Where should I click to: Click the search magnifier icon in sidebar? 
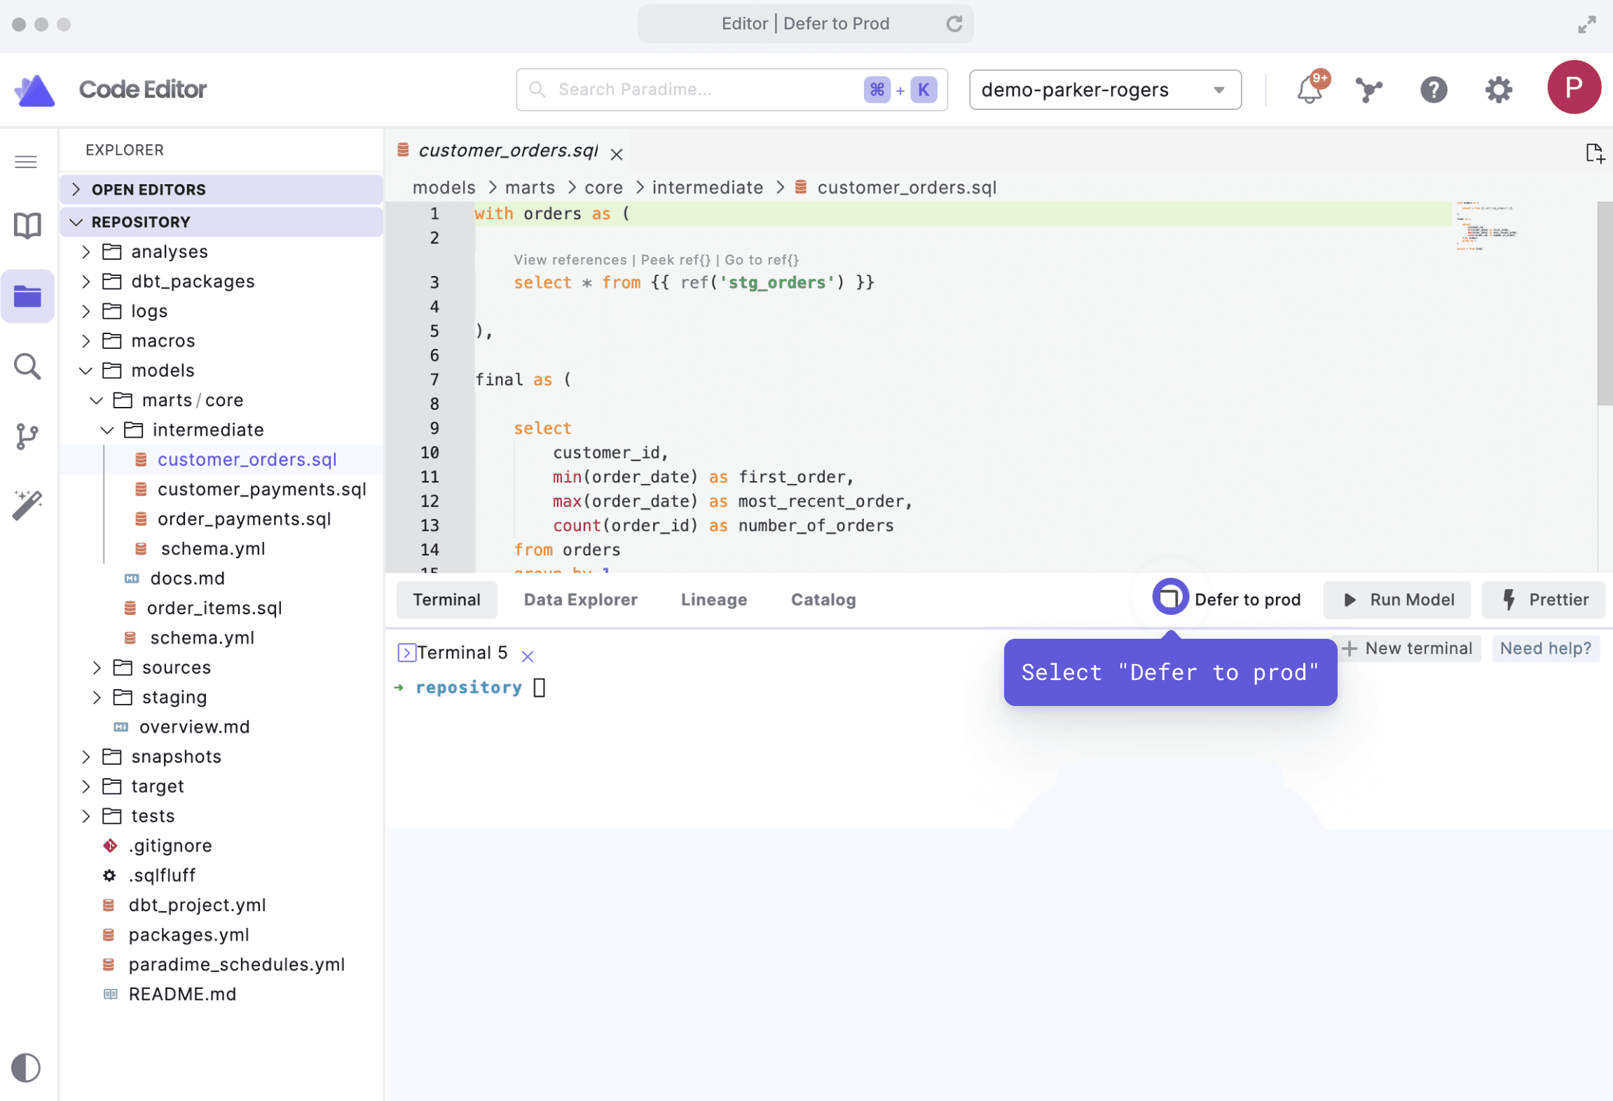point(27,366)
